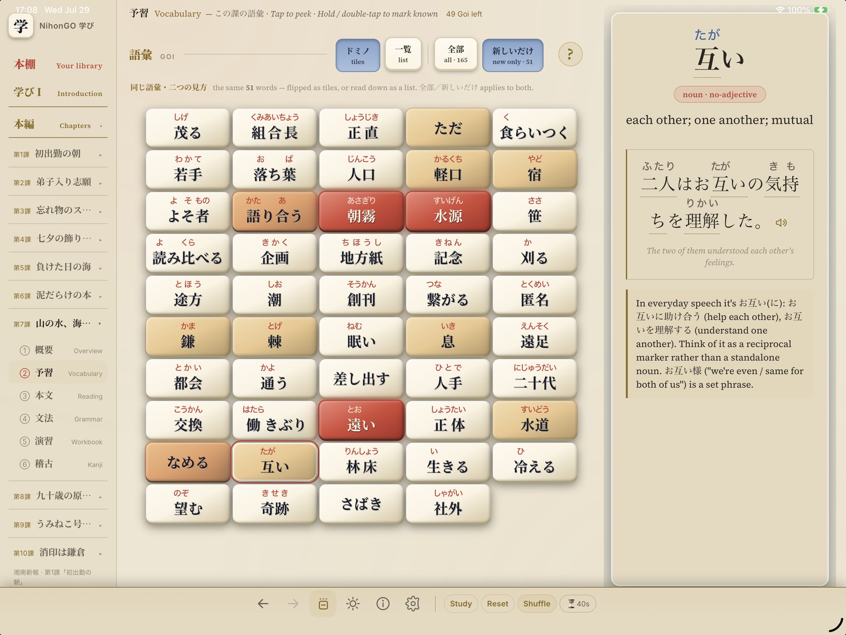Switch to 一覧 list view
This screenshot has height=635, width=846.
pos(403,54)
